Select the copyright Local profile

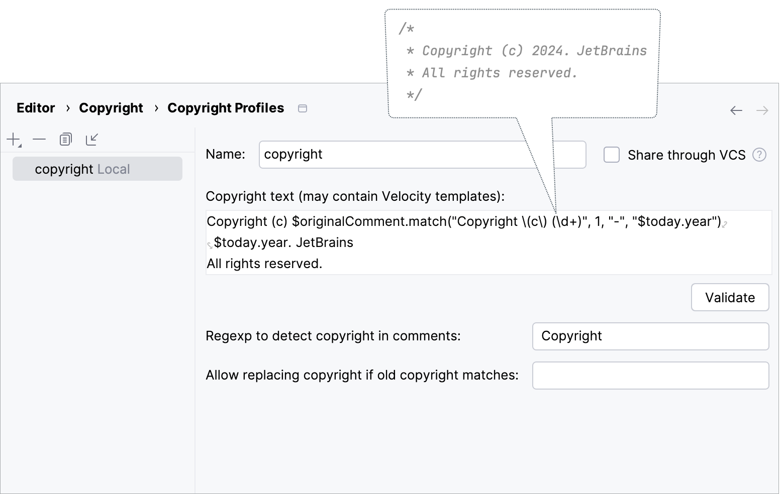coord(82,169)
